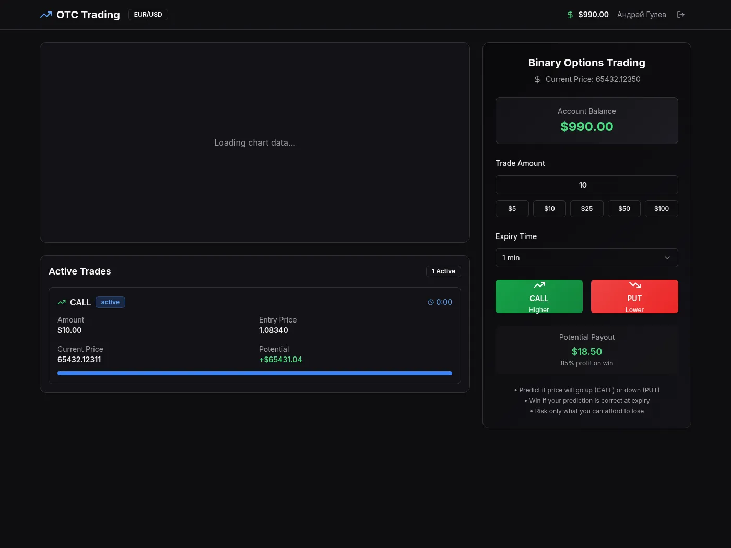Click the 0:00 trade timer

444,302
